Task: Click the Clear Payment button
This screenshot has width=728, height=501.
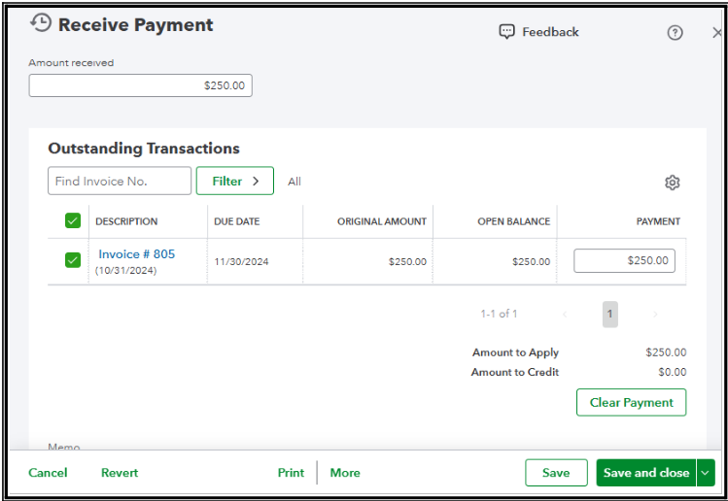Action: pyautogui.click(x=632, y=402)
